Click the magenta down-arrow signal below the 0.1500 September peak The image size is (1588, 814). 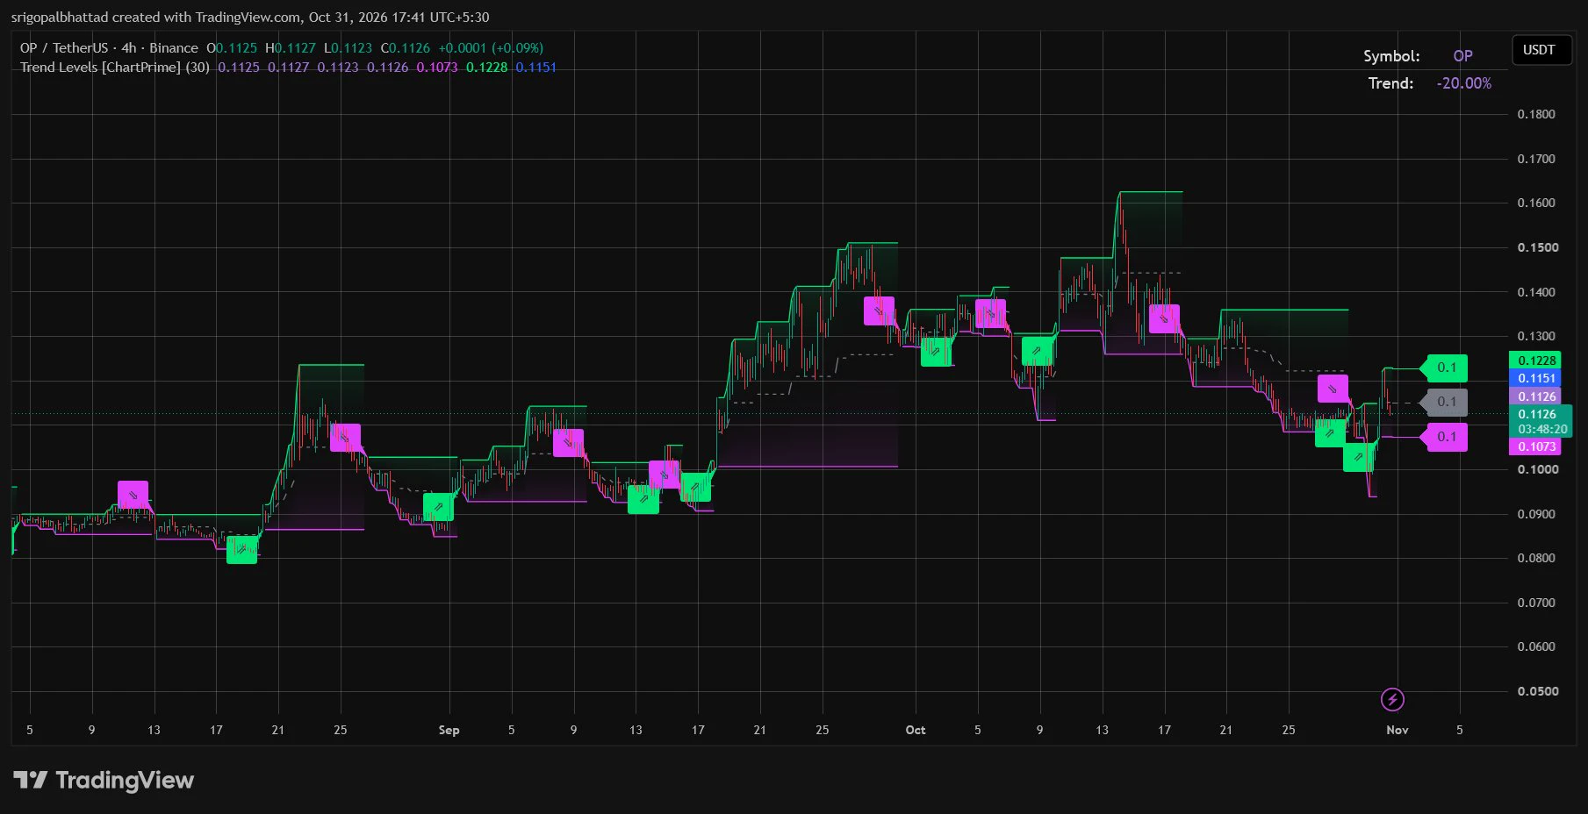(879, 311)
